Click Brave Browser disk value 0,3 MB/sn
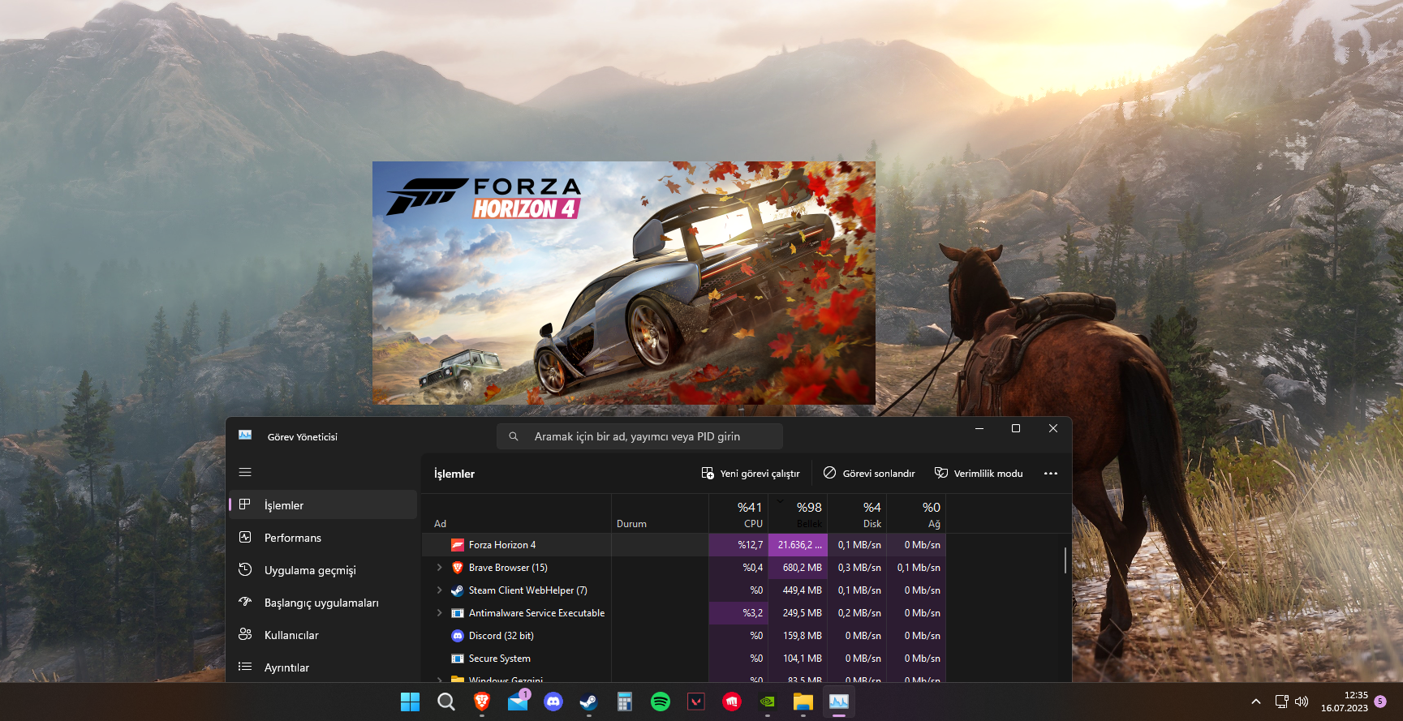This screenshot has height=721, width=1403. point(857,568)
